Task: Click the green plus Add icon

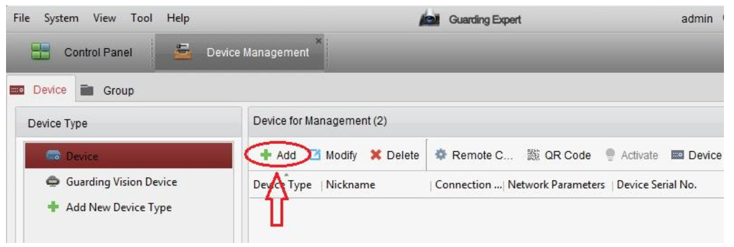Action: 266,155
